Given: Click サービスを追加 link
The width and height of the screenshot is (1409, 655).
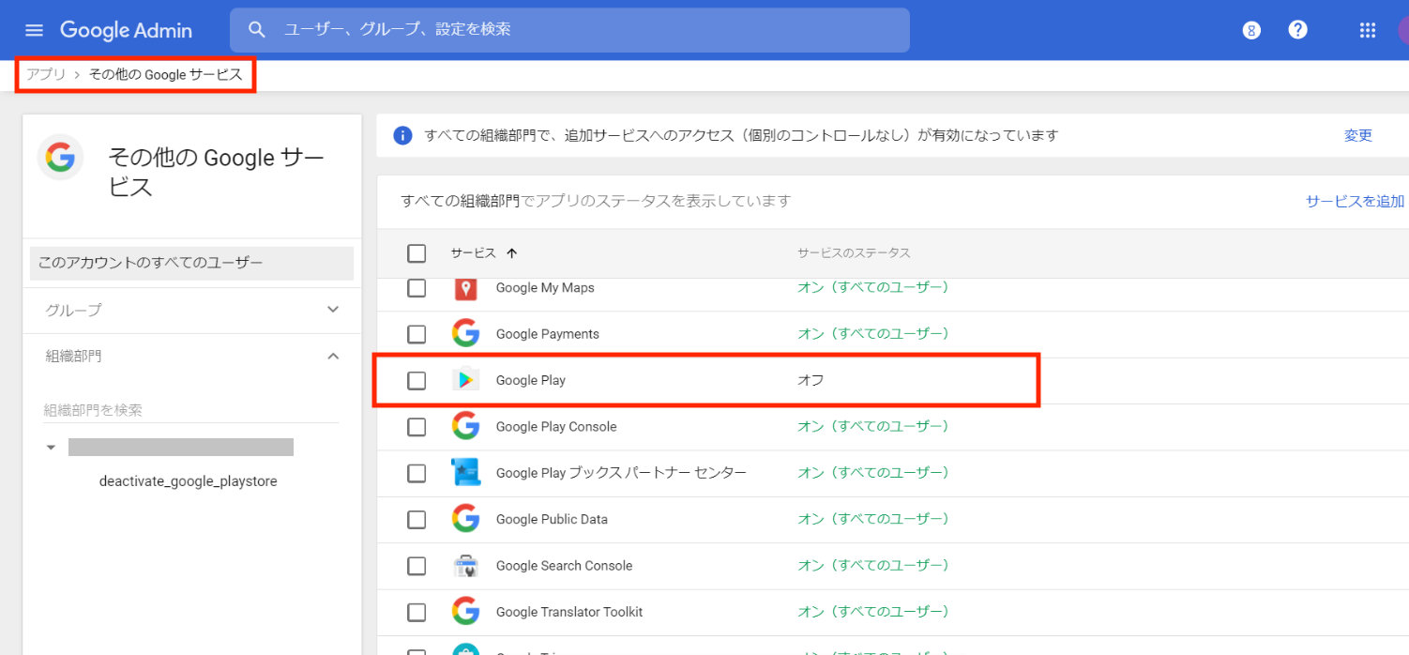Looking at the screenshot, I should click(x=1356, y=201).
